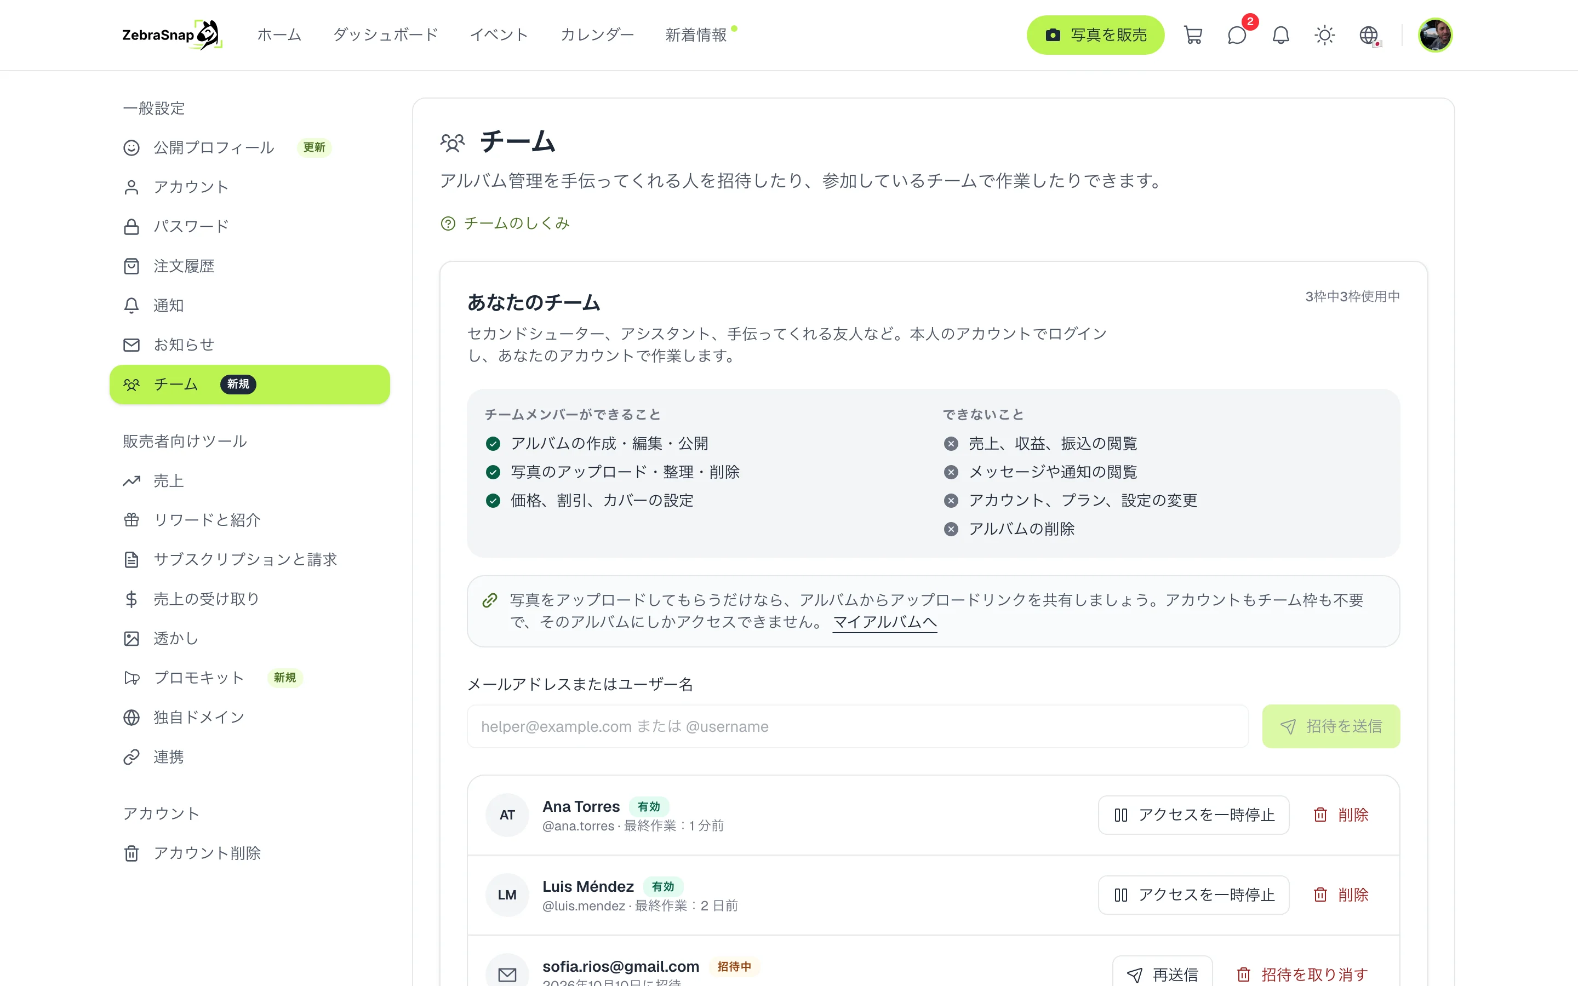
Task: Open パスワード settings in sidebar
Action: [x=250, y=226]
